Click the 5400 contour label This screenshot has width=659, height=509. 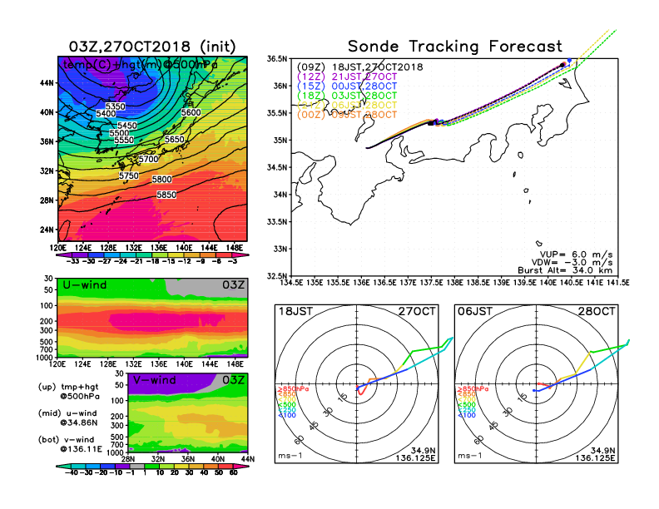pyautogui.click(x=106, y=113)
